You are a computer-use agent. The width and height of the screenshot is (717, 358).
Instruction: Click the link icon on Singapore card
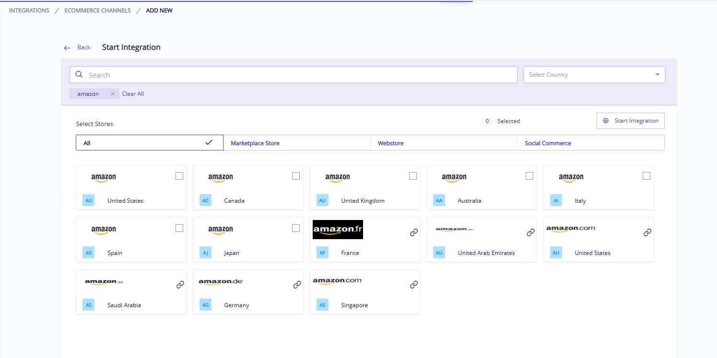[414, 285]
